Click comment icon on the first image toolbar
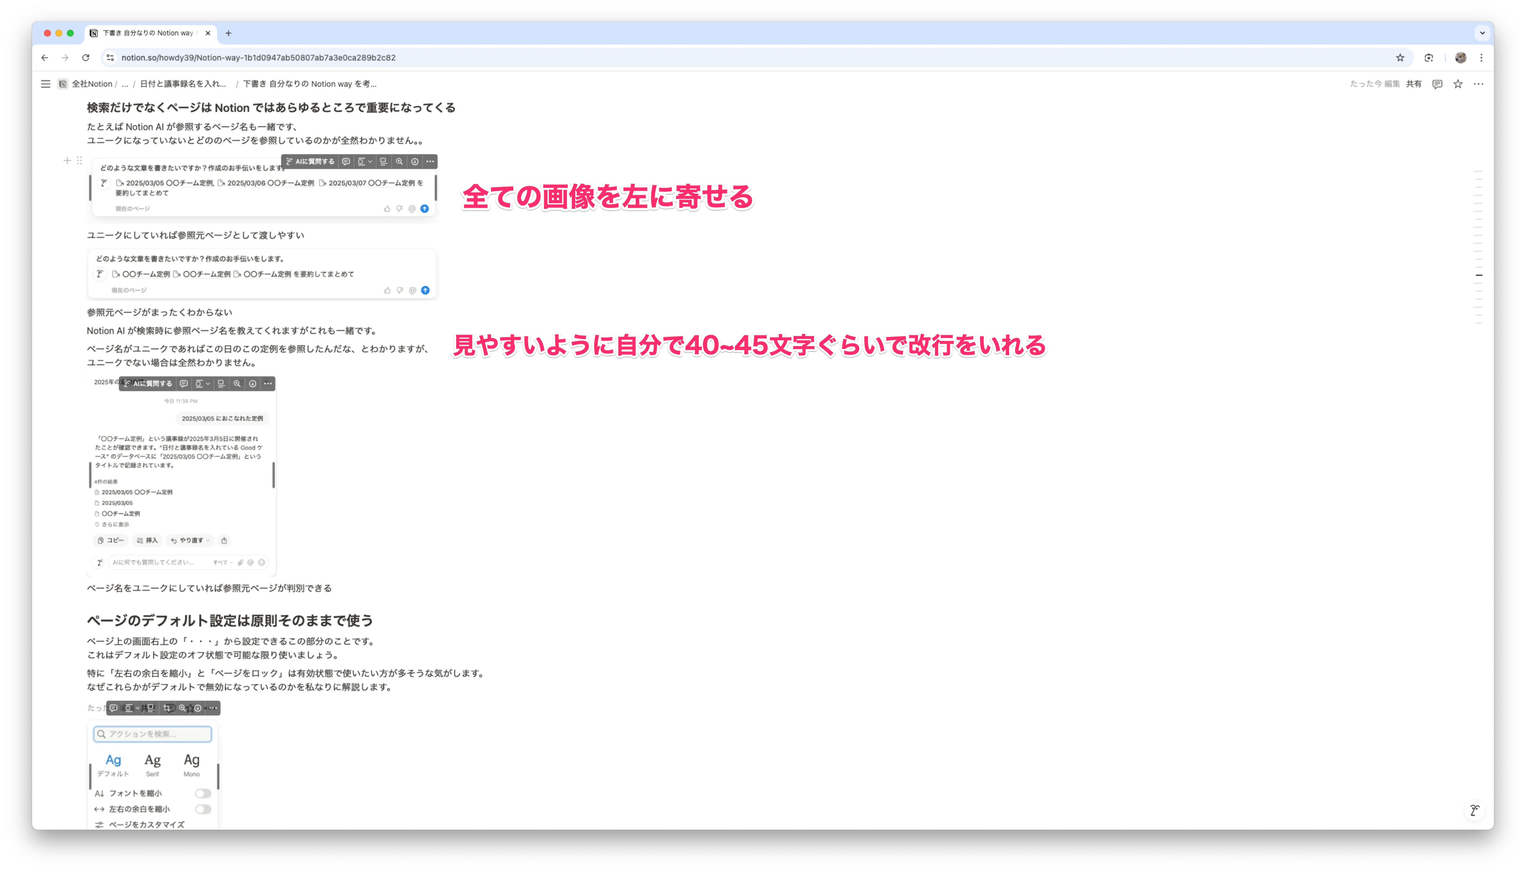The width and height of the screenshot is (1526, 872). 346,162
